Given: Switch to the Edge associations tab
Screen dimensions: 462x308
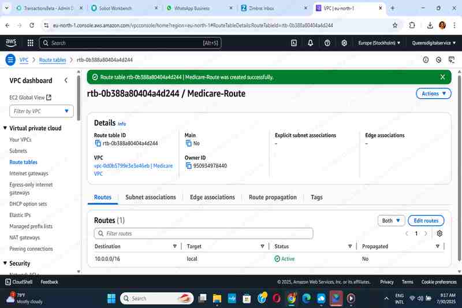Looking at the screenshot, I should 213,197.
